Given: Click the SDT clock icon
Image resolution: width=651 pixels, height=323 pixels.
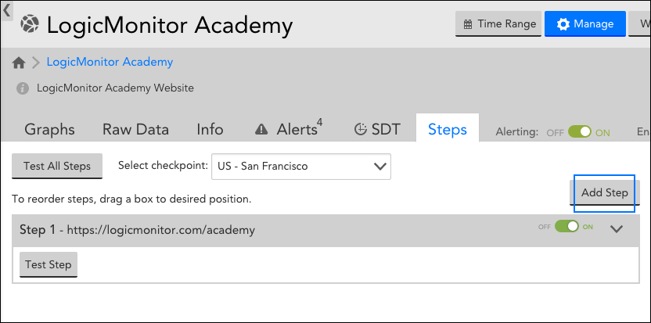Looking at the screenshot, I should tap(361, 129).
